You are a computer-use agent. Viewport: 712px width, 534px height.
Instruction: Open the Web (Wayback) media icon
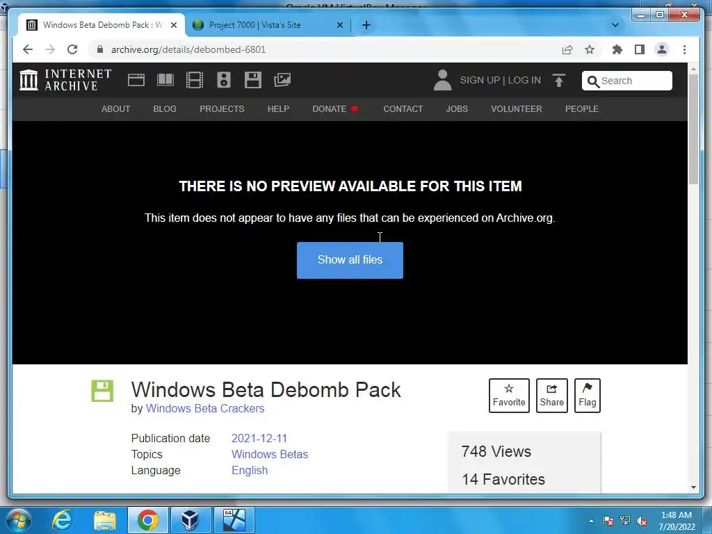(x=136, y=81)
